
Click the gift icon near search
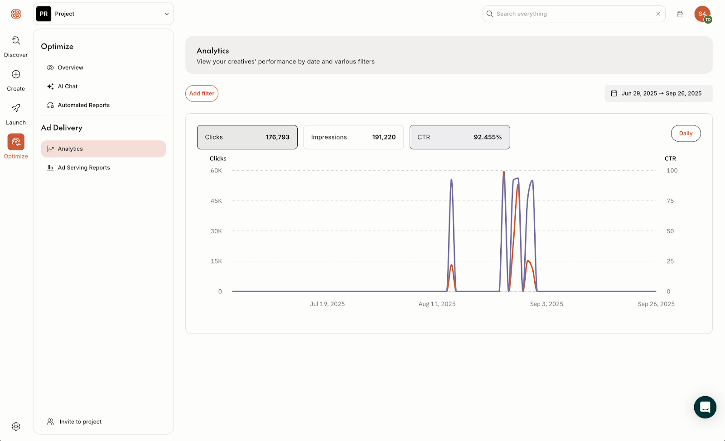coord(680,14)
